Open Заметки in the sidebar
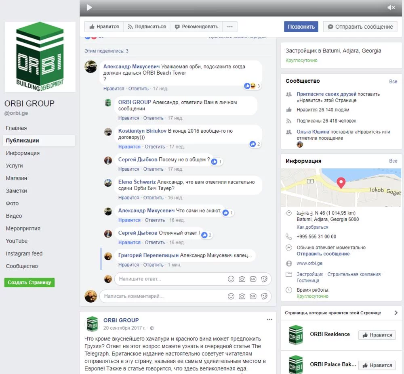Screen dimensions: 404x374 (16, 191)
